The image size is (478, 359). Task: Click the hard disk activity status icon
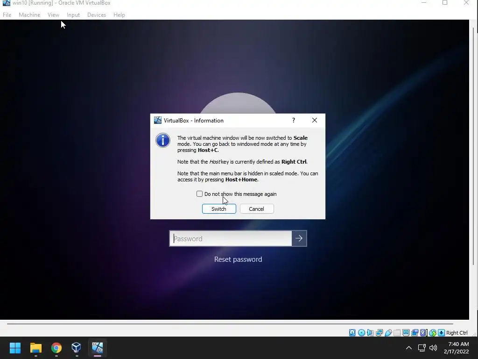(x=352, y=333)
